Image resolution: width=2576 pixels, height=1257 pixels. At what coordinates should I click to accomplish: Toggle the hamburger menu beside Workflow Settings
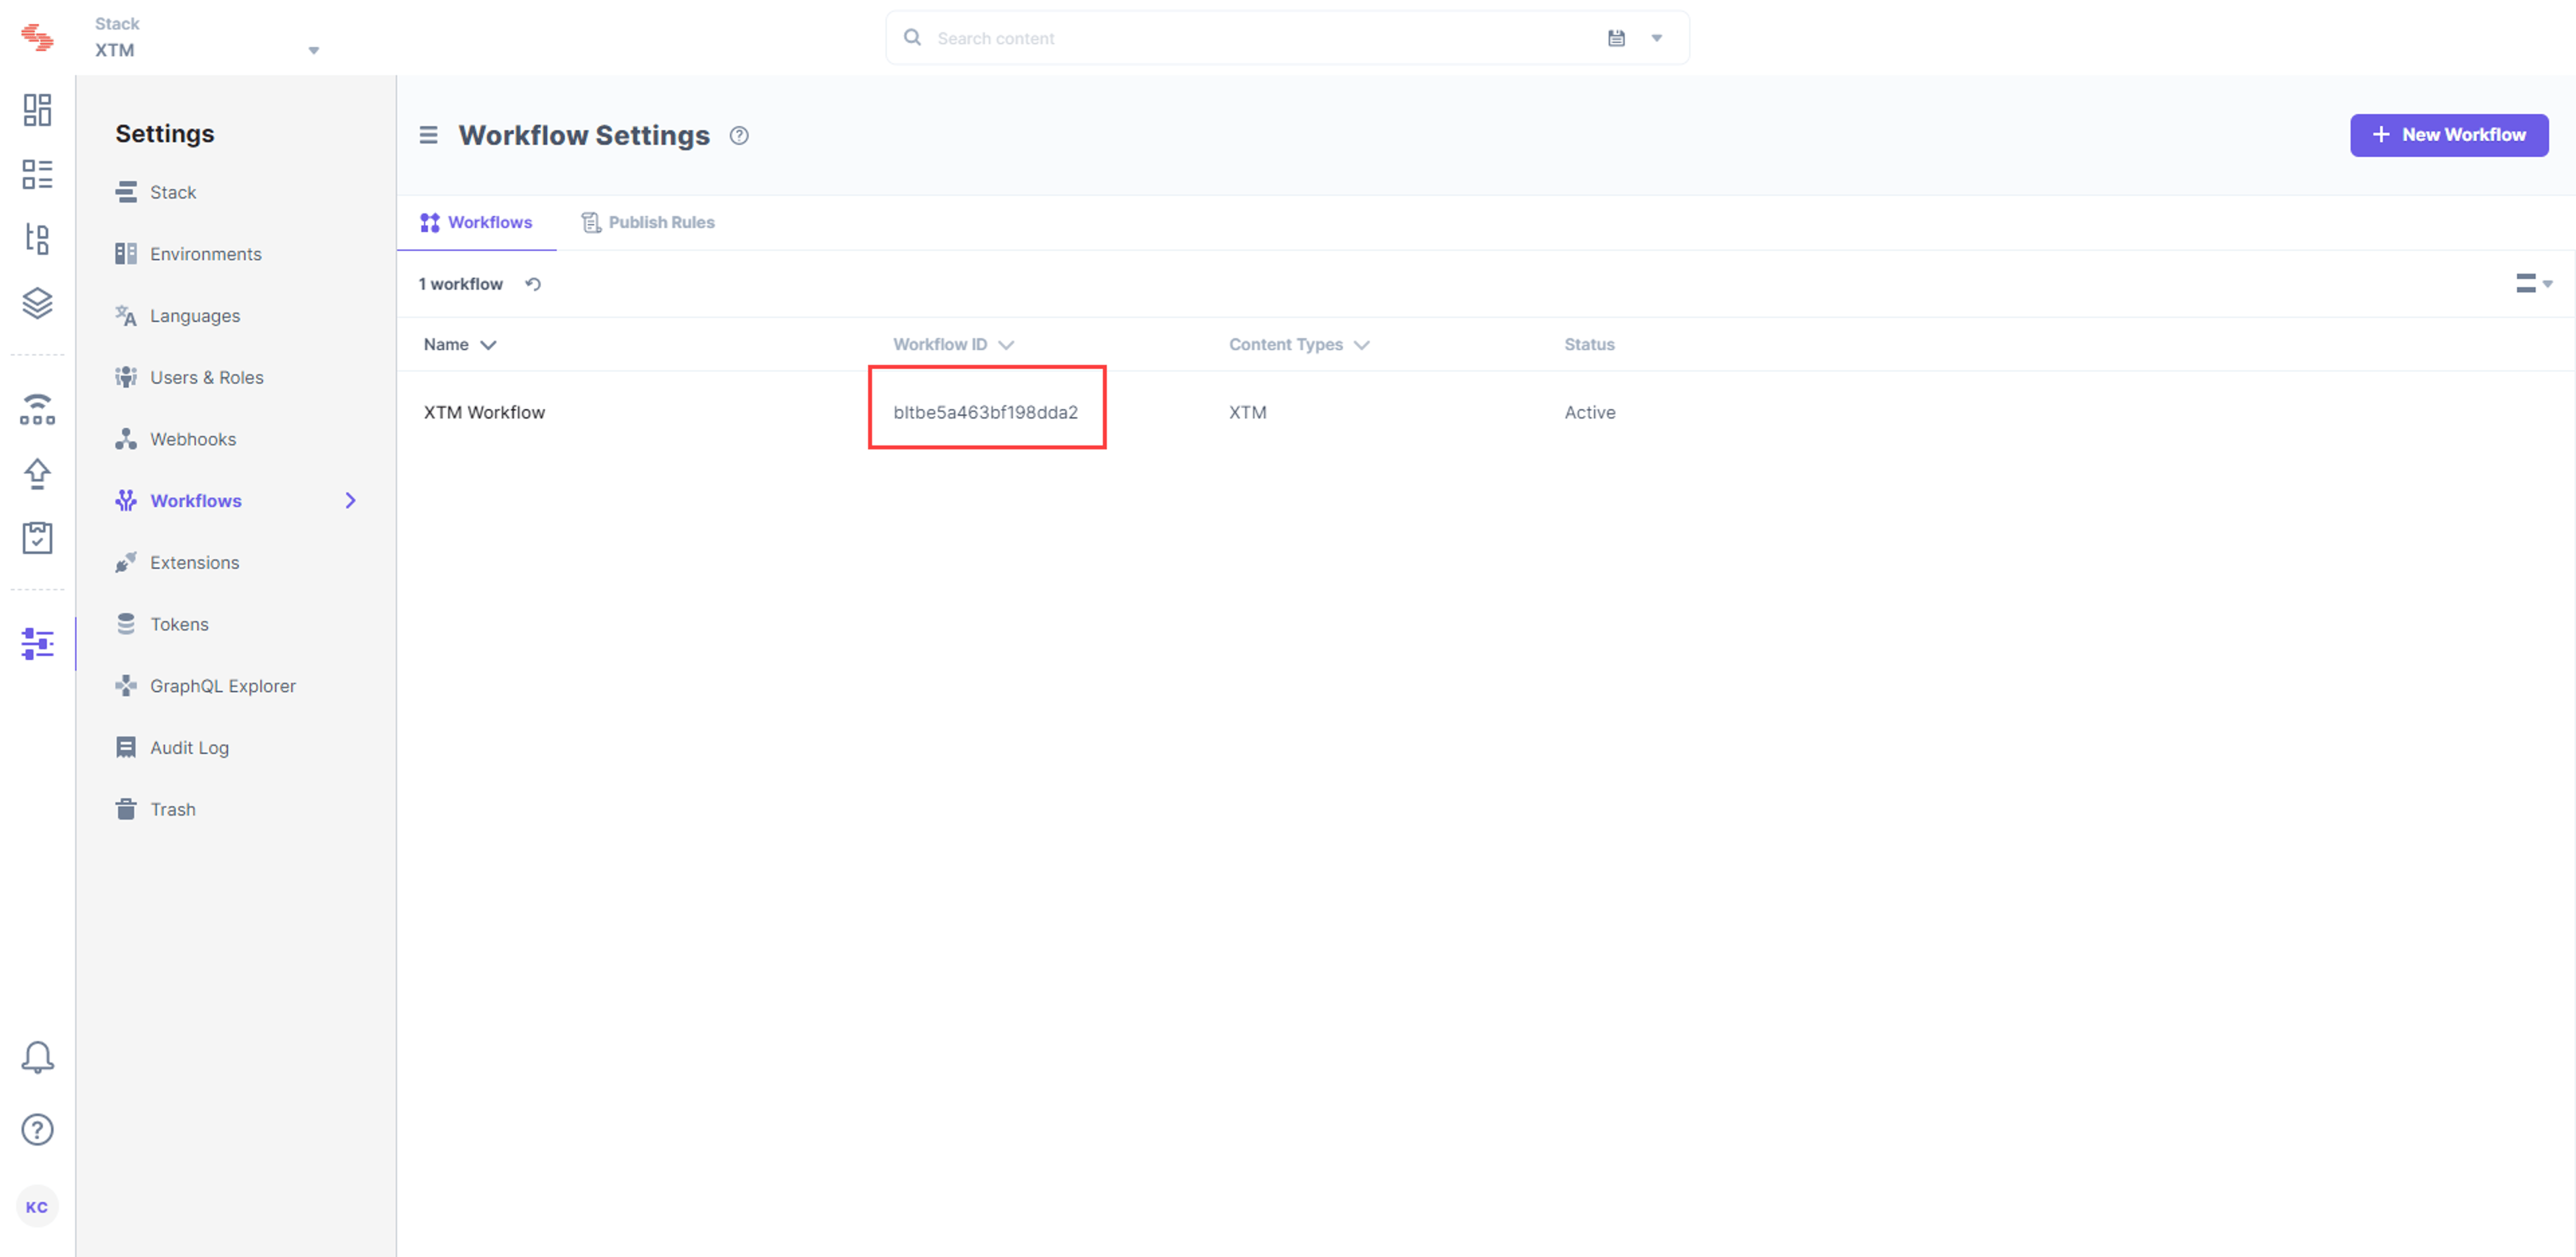428,135
